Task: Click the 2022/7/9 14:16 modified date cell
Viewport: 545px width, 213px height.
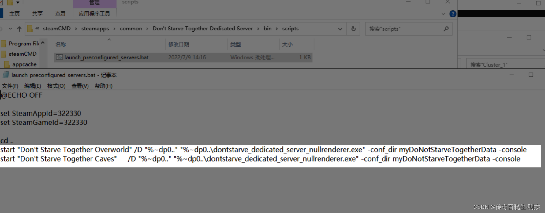Action: 187,57
